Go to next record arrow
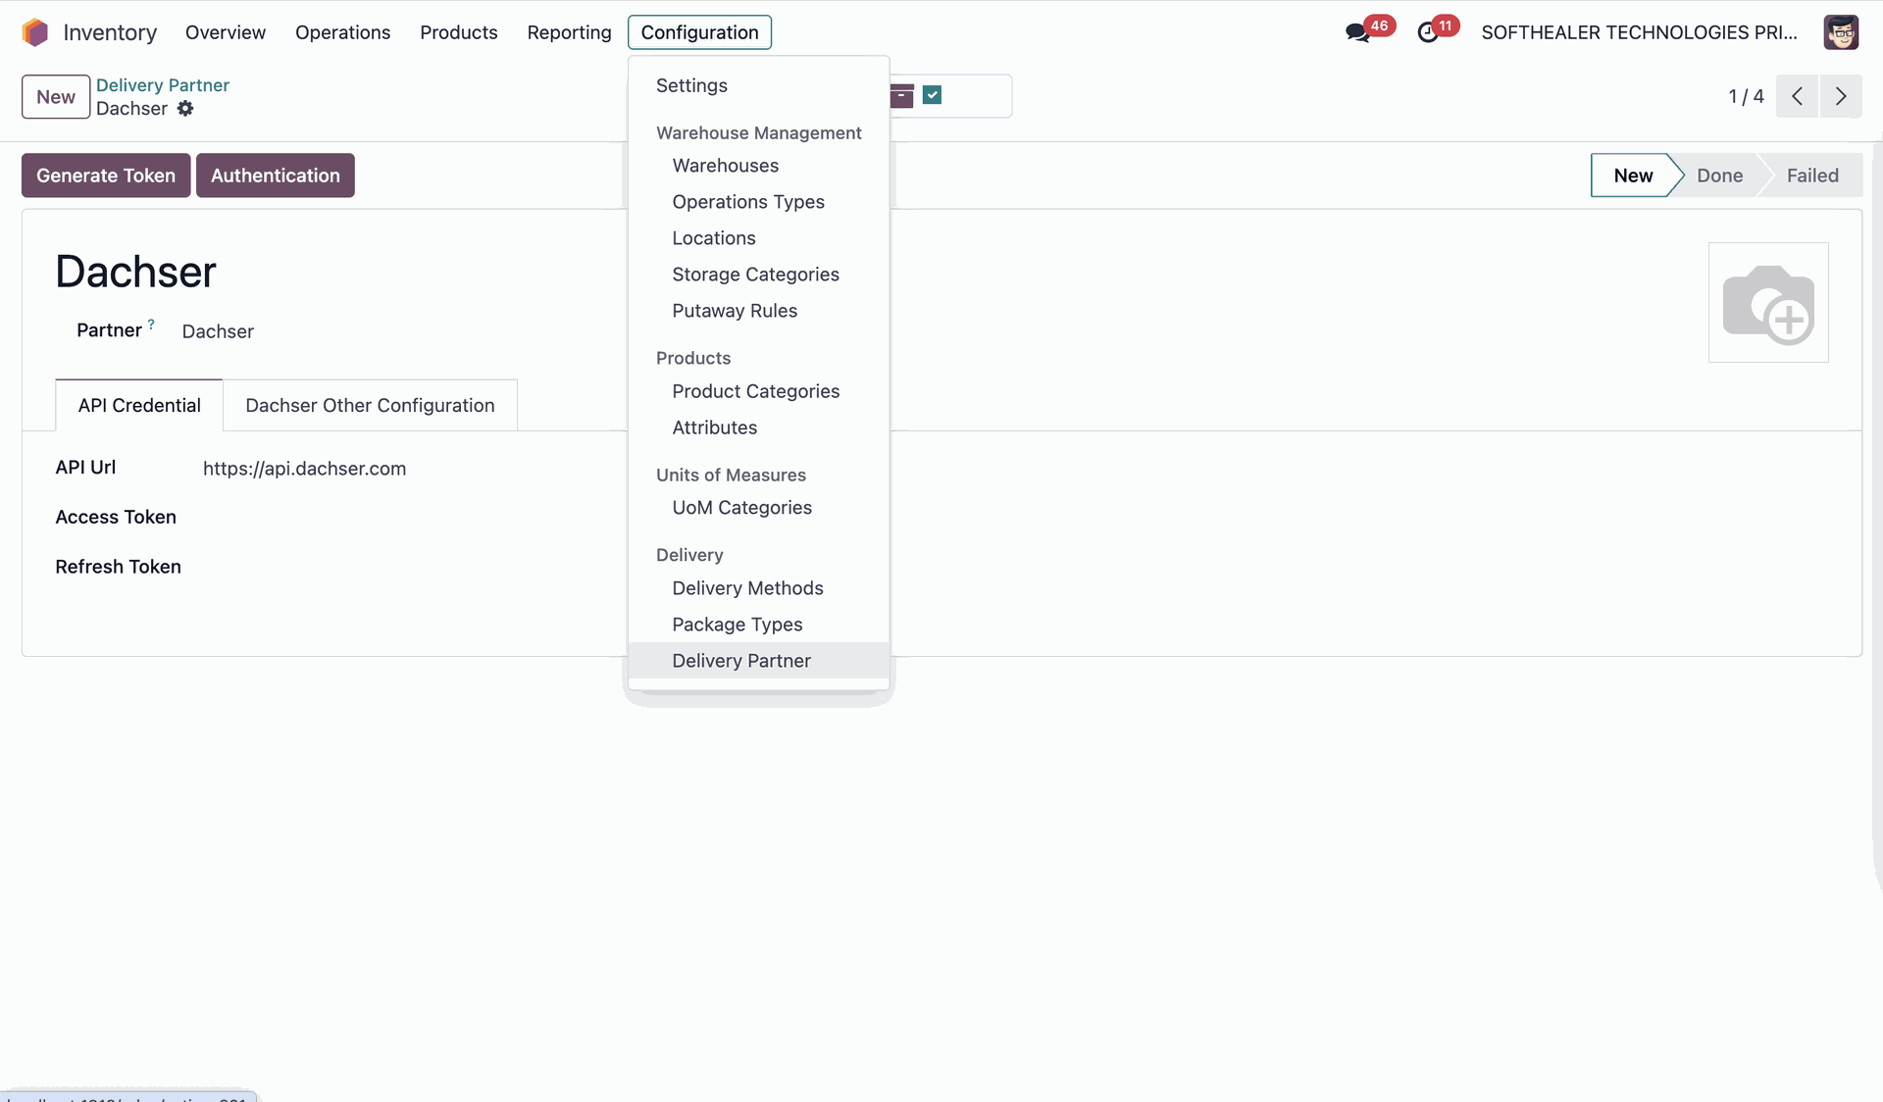Viewport: 1883px width, 1102px height. click(x=1841, y=96)
